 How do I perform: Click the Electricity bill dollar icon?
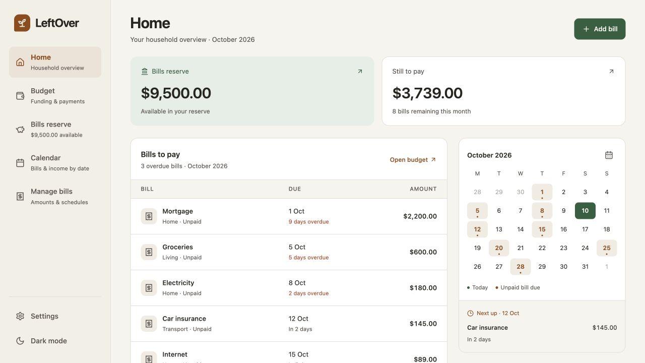pyautogui.click(x=149, y=288)
